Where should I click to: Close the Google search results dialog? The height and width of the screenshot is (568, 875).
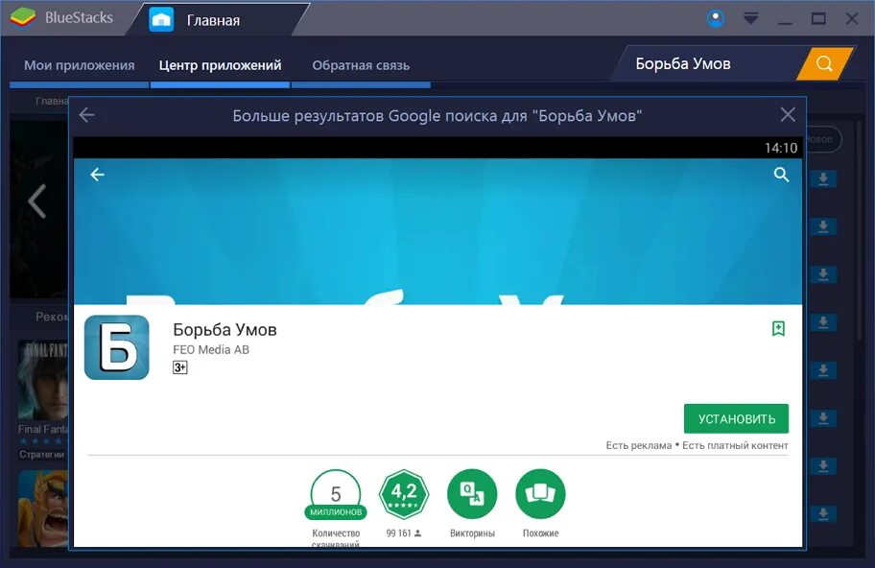coord(788,114)
